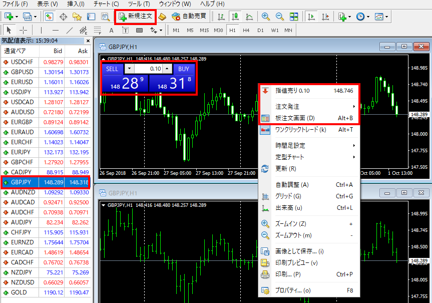
Task: Select the crosshair cursor tool
Action: coord(23,30)
